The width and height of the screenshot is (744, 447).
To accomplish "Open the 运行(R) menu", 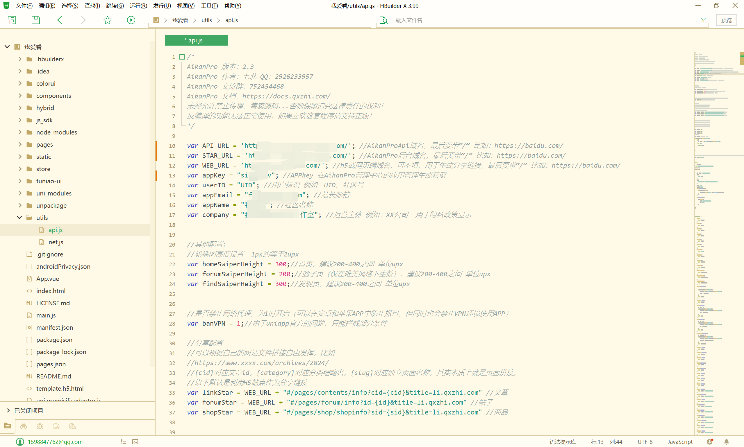I will pyautogui.click(x=138, y=6).
